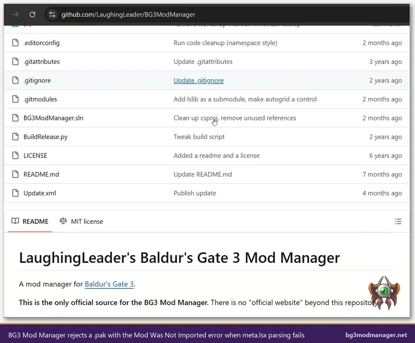The height and width of the screenshot is (343, 415).
Task: Click file icon next to BuildRelease.py
Action: (x=15, y=137)
